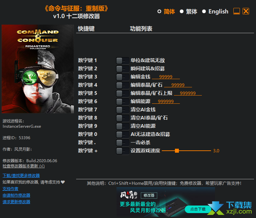Viewport: 256px width, 218px height.
Task: Select 繁体 language radio button
Action: [x=181, y=11]
